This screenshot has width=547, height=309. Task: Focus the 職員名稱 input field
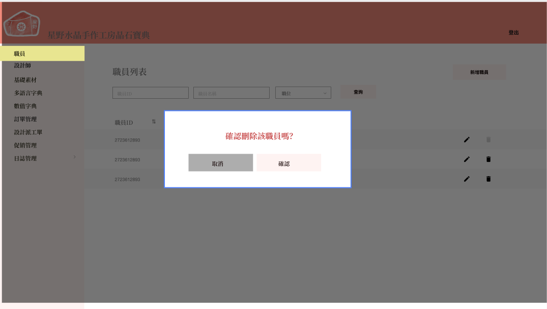(232, 93)
